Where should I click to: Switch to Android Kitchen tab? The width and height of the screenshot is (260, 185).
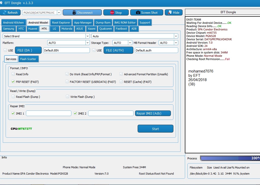click(13, 23)
